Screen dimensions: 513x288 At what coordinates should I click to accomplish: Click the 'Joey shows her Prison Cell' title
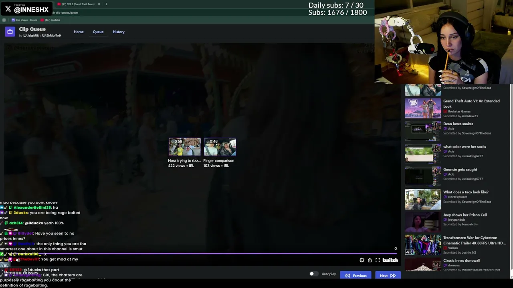coord(465,215)
